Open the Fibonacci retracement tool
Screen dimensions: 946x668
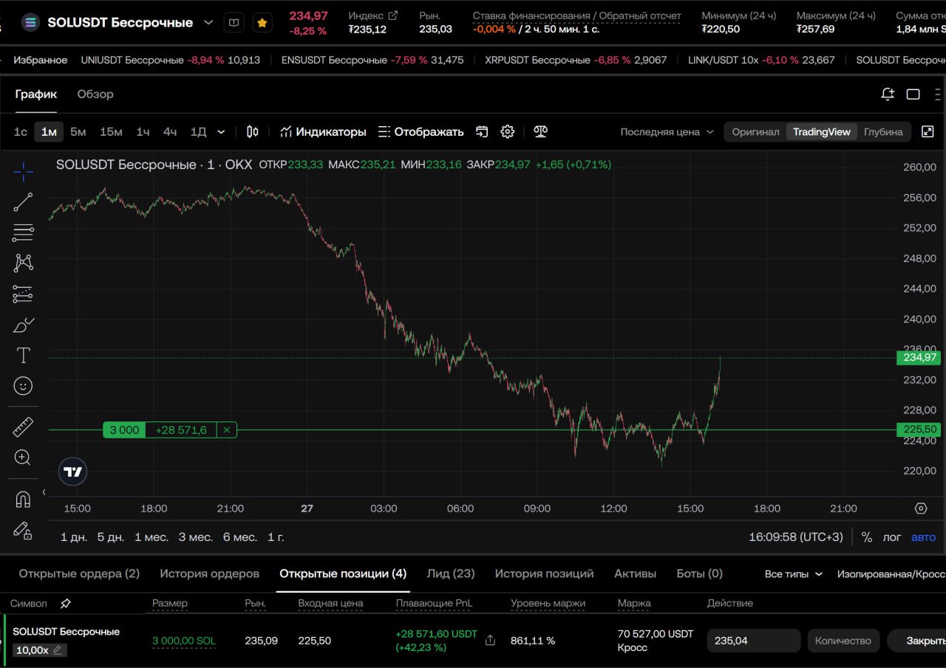click(x=23, y=233)
